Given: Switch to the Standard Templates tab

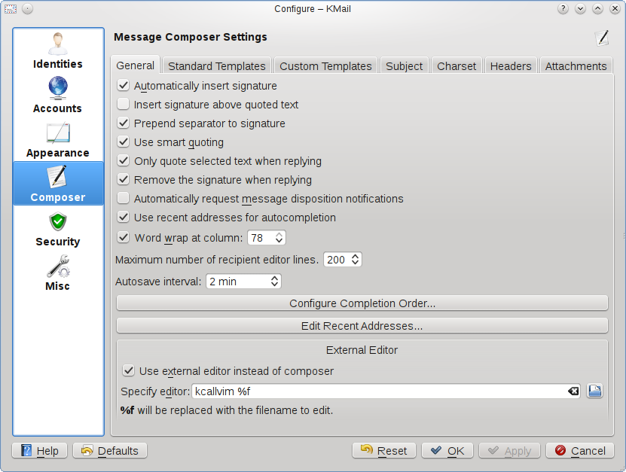Looking at the screenshot, I should point(217,65).
